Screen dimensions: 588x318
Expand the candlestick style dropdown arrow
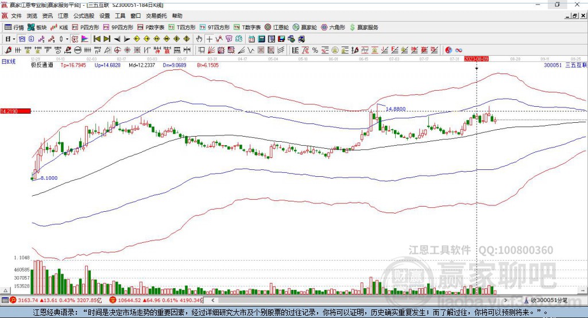pos(67,39)
